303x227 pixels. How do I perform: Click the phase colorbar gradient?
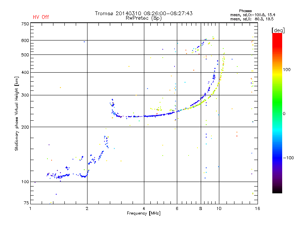277,113
